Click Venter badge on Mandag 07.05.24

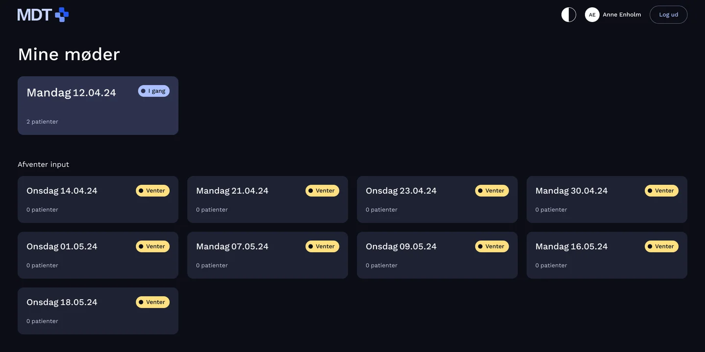pos(322,246)
